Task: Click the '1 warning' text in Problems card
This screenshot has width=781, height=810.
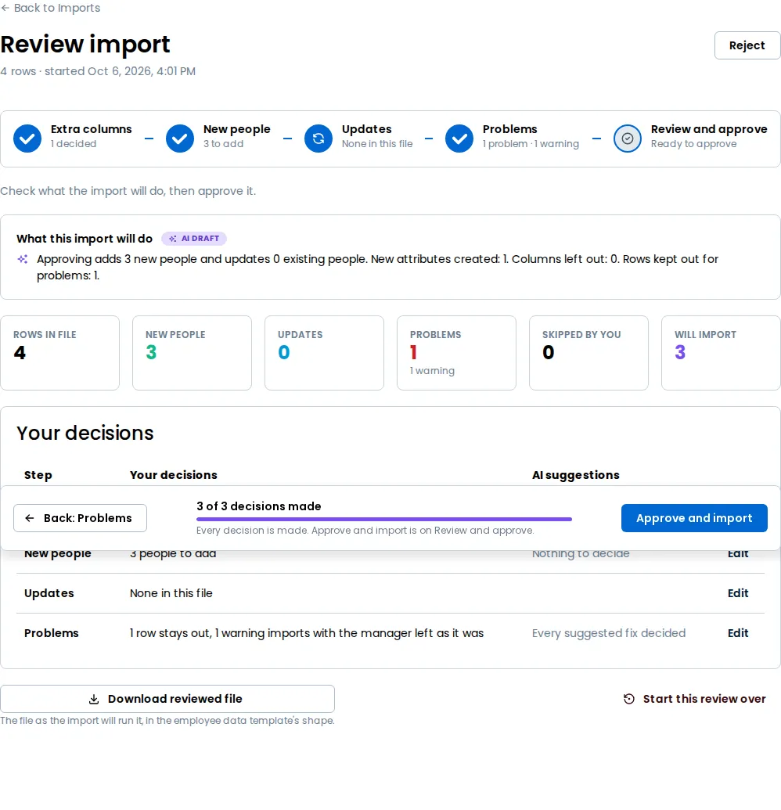Action: click(432, 371)
